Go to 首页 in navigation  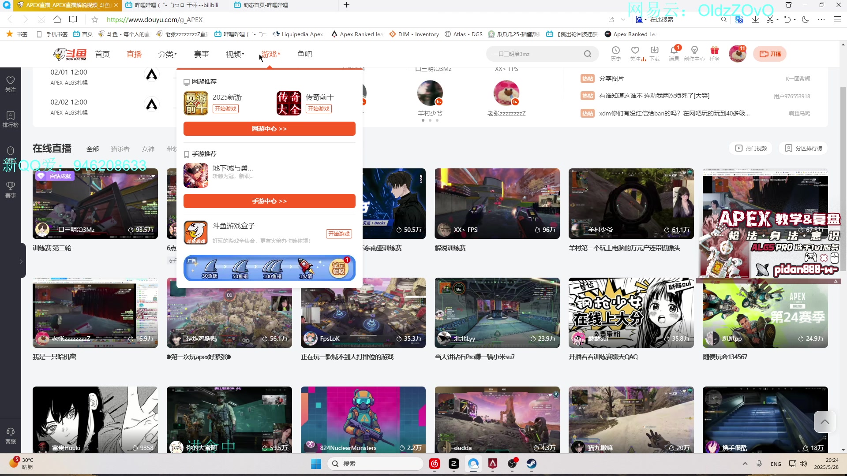[x=102, y=54]
